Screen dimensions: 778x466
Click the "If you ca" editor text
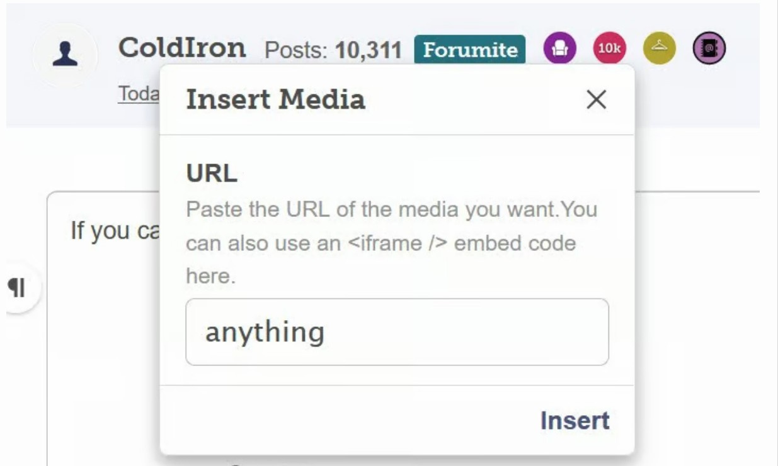click(x=113, y=231)
